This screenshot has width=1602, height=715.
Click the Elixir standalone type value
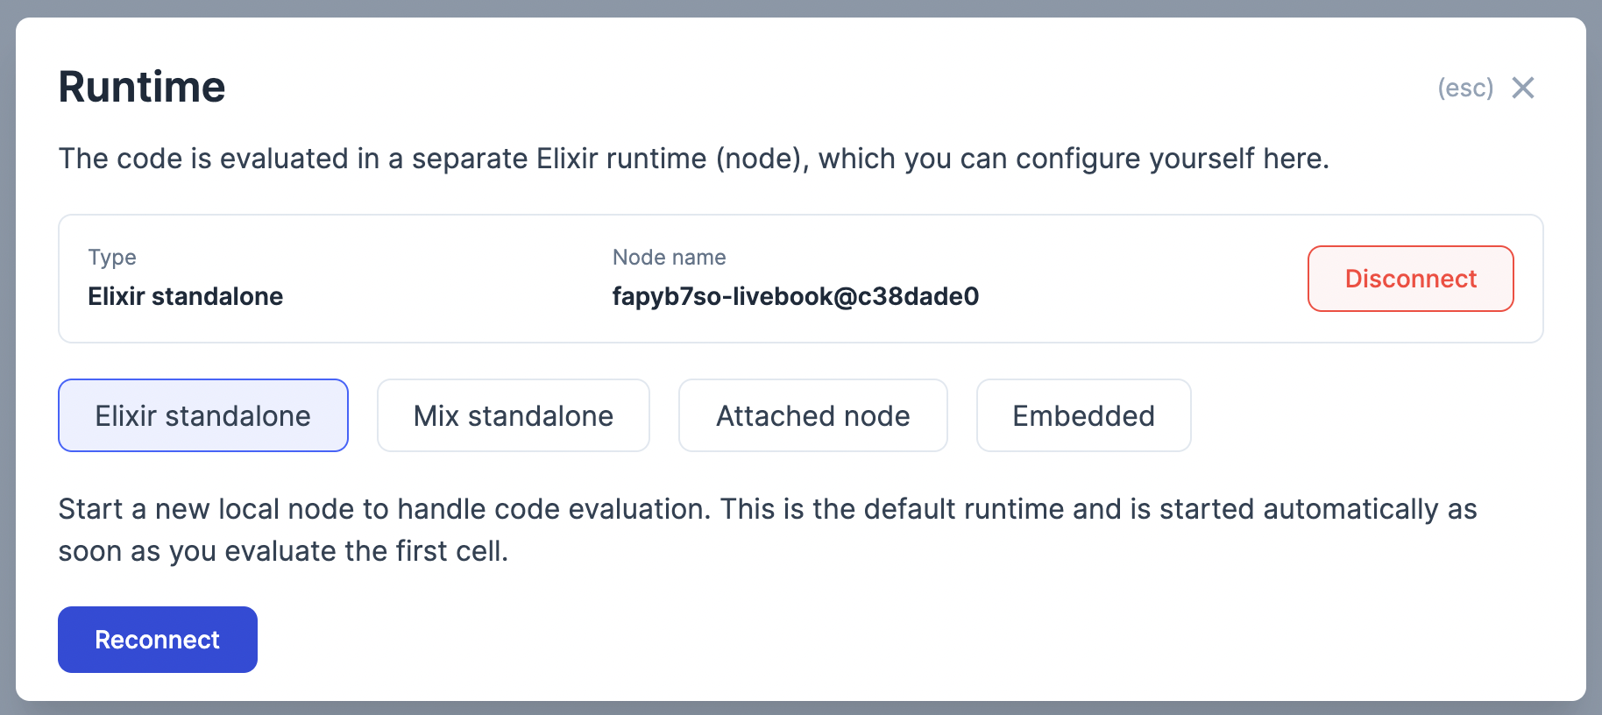(x=185, y=296)
